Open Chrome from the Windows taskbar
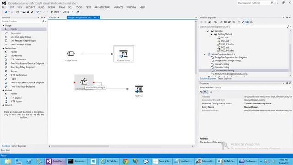Screen dimensions: 293x165 point(125,161)
